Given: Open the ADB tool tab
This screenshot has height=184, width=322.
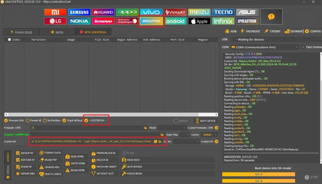Looking at the screenshot, I should click(x=230, y=31).
